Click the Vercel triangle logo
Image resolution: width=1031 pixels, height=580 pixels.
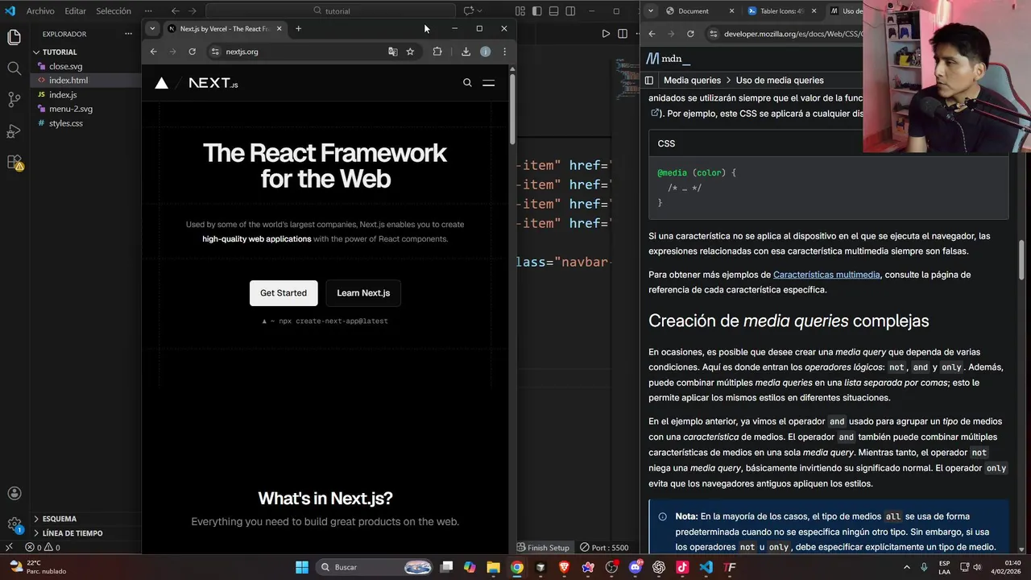click(x=162, y=83)
